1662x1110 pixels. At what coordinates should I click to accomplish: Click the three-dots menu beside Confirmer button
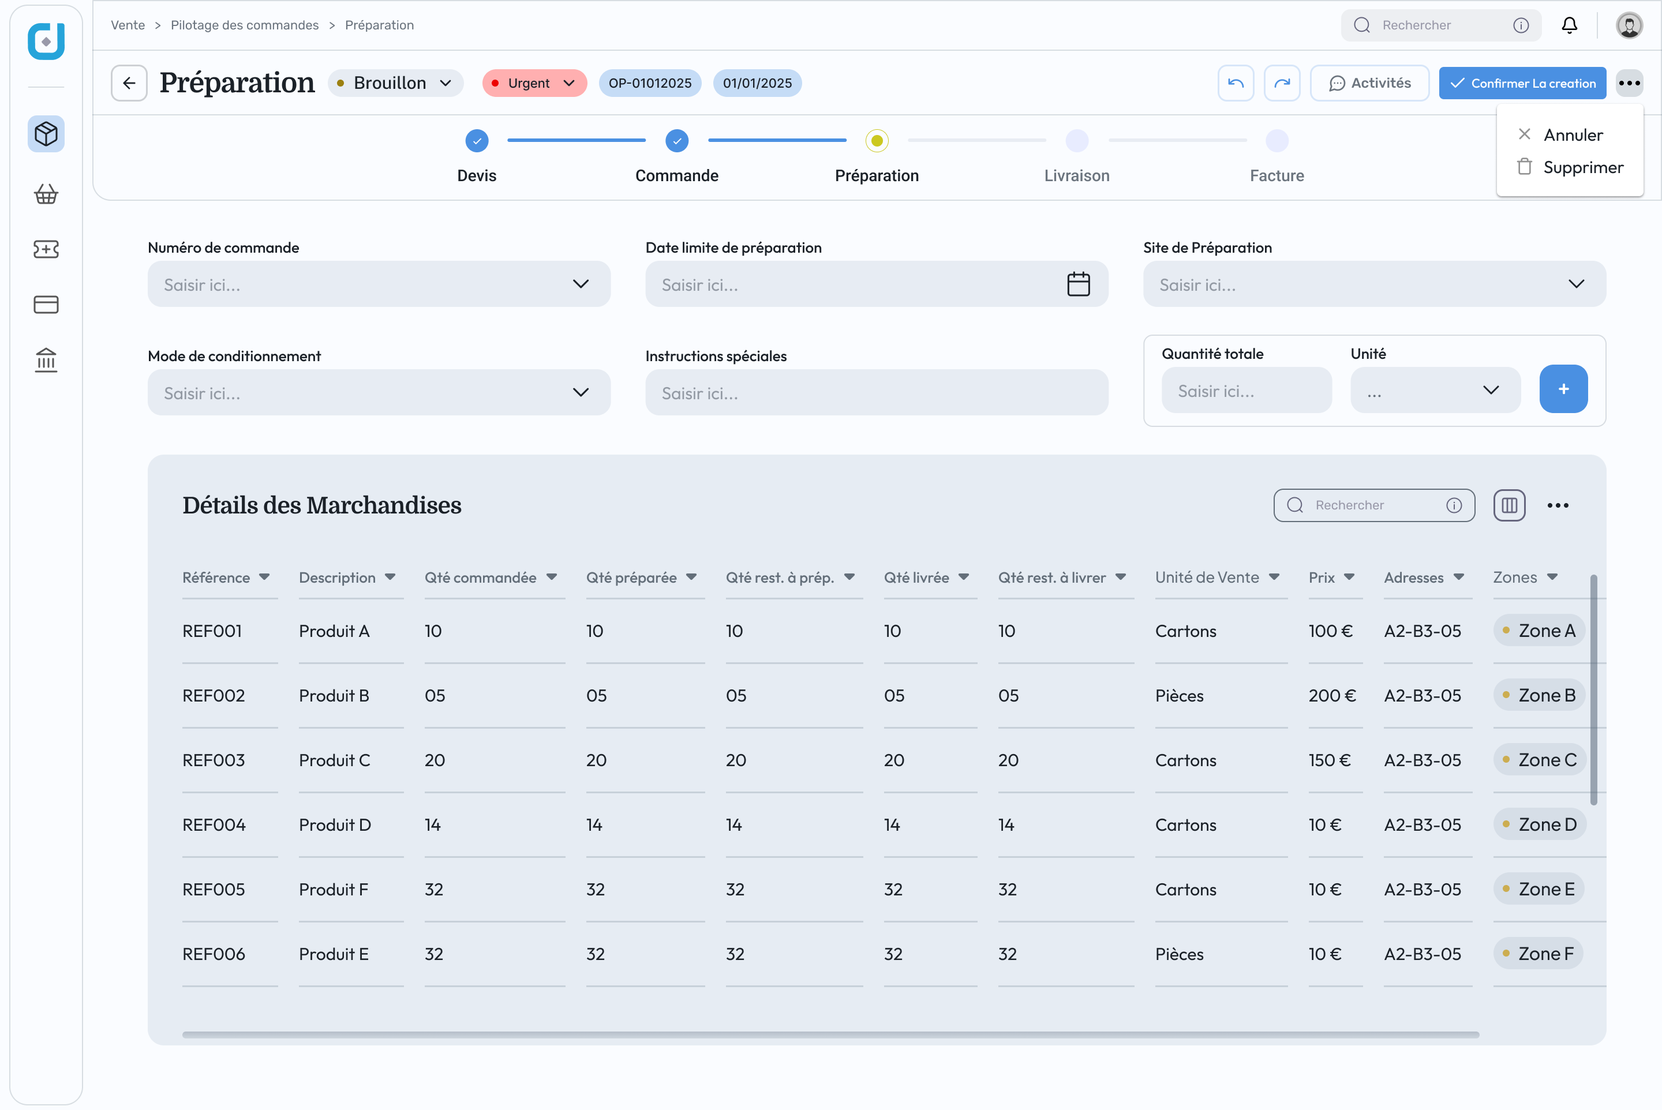1630,83
